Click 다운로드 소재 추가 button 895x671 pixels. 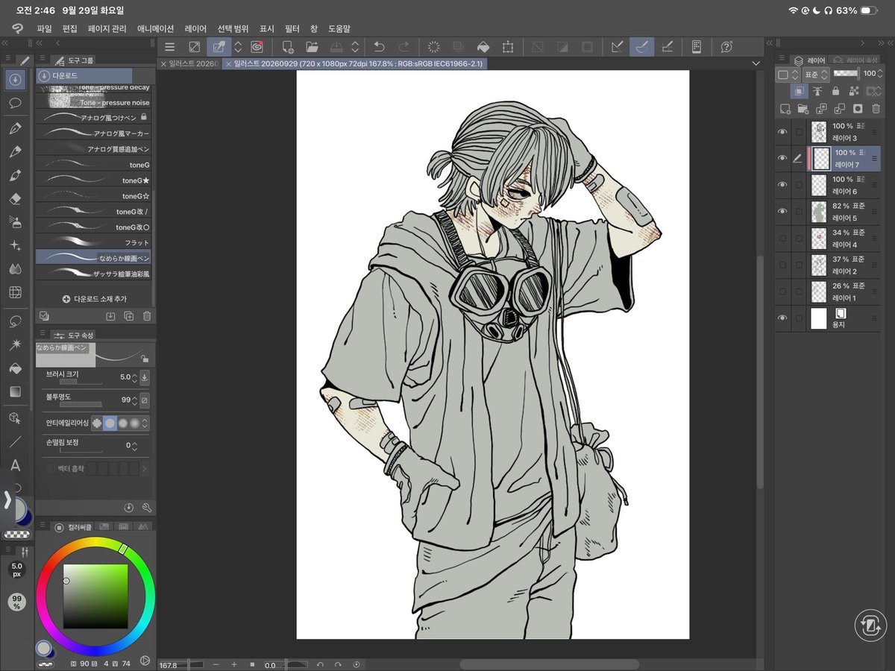(x=95, y=298)
